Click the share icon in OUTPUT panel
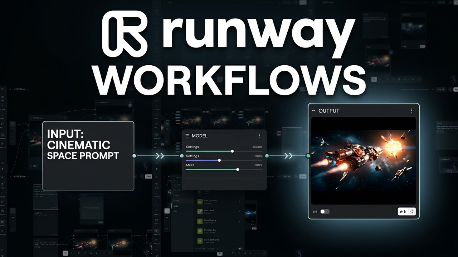This screenshot has width=458, height=257. (411, 212)
